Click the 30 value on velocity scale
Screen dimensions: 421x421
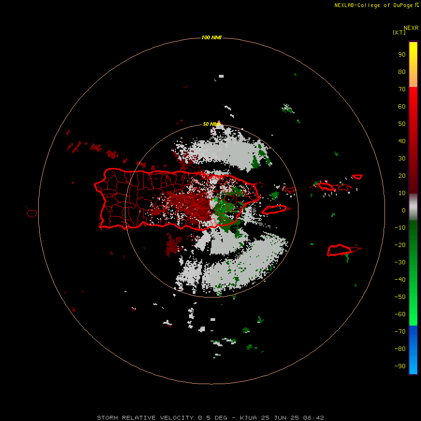click(402, 159)
